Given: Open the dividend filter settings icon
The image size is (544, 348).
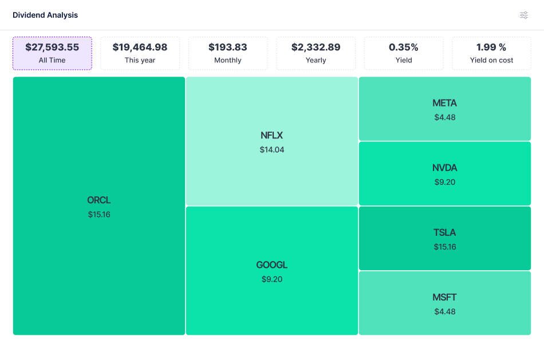Looking at the screenshot, I should 523,15.
